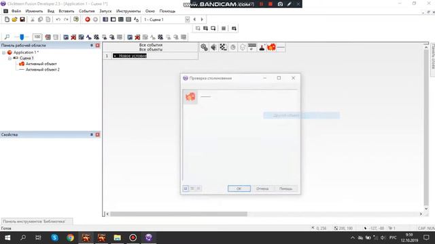
Task: Open Google Chrome from the taskbar
Action: point(70,238)
